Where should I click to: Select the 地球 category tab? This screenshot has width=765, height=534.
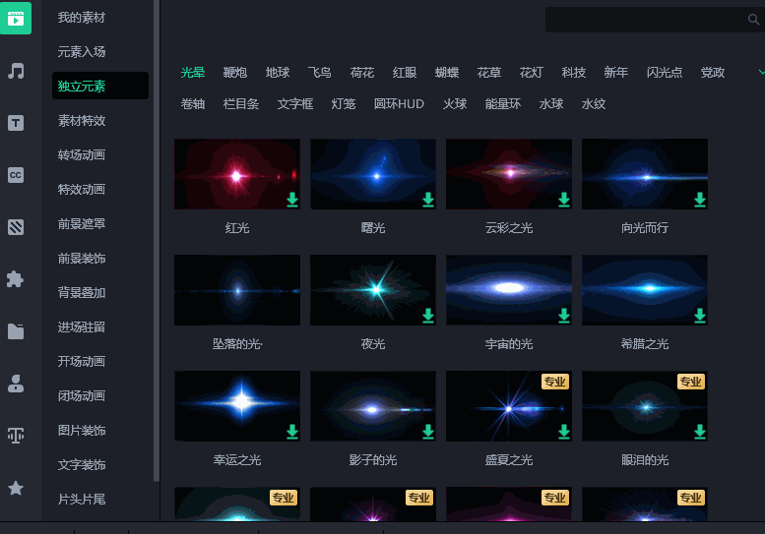coord(278,73)
